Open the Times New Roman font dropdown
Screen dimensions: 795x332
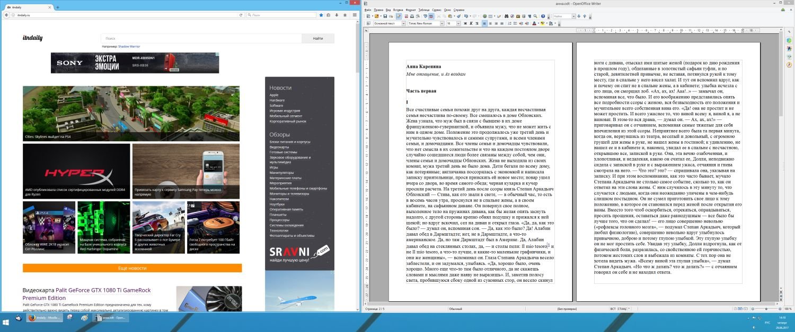tap(442, 23)
